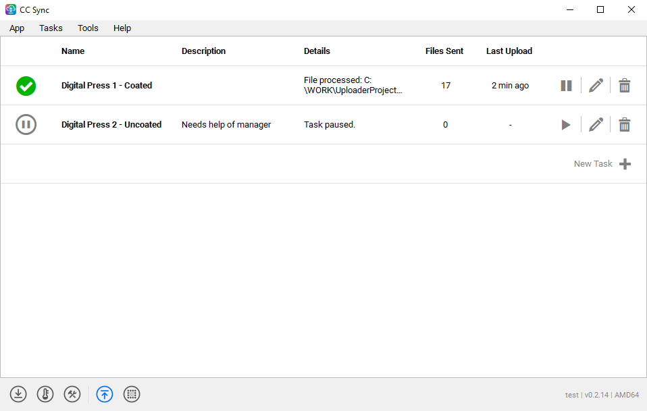Click the Last Upload column header
Screen dimensions: 647x411
click(509, 51)
